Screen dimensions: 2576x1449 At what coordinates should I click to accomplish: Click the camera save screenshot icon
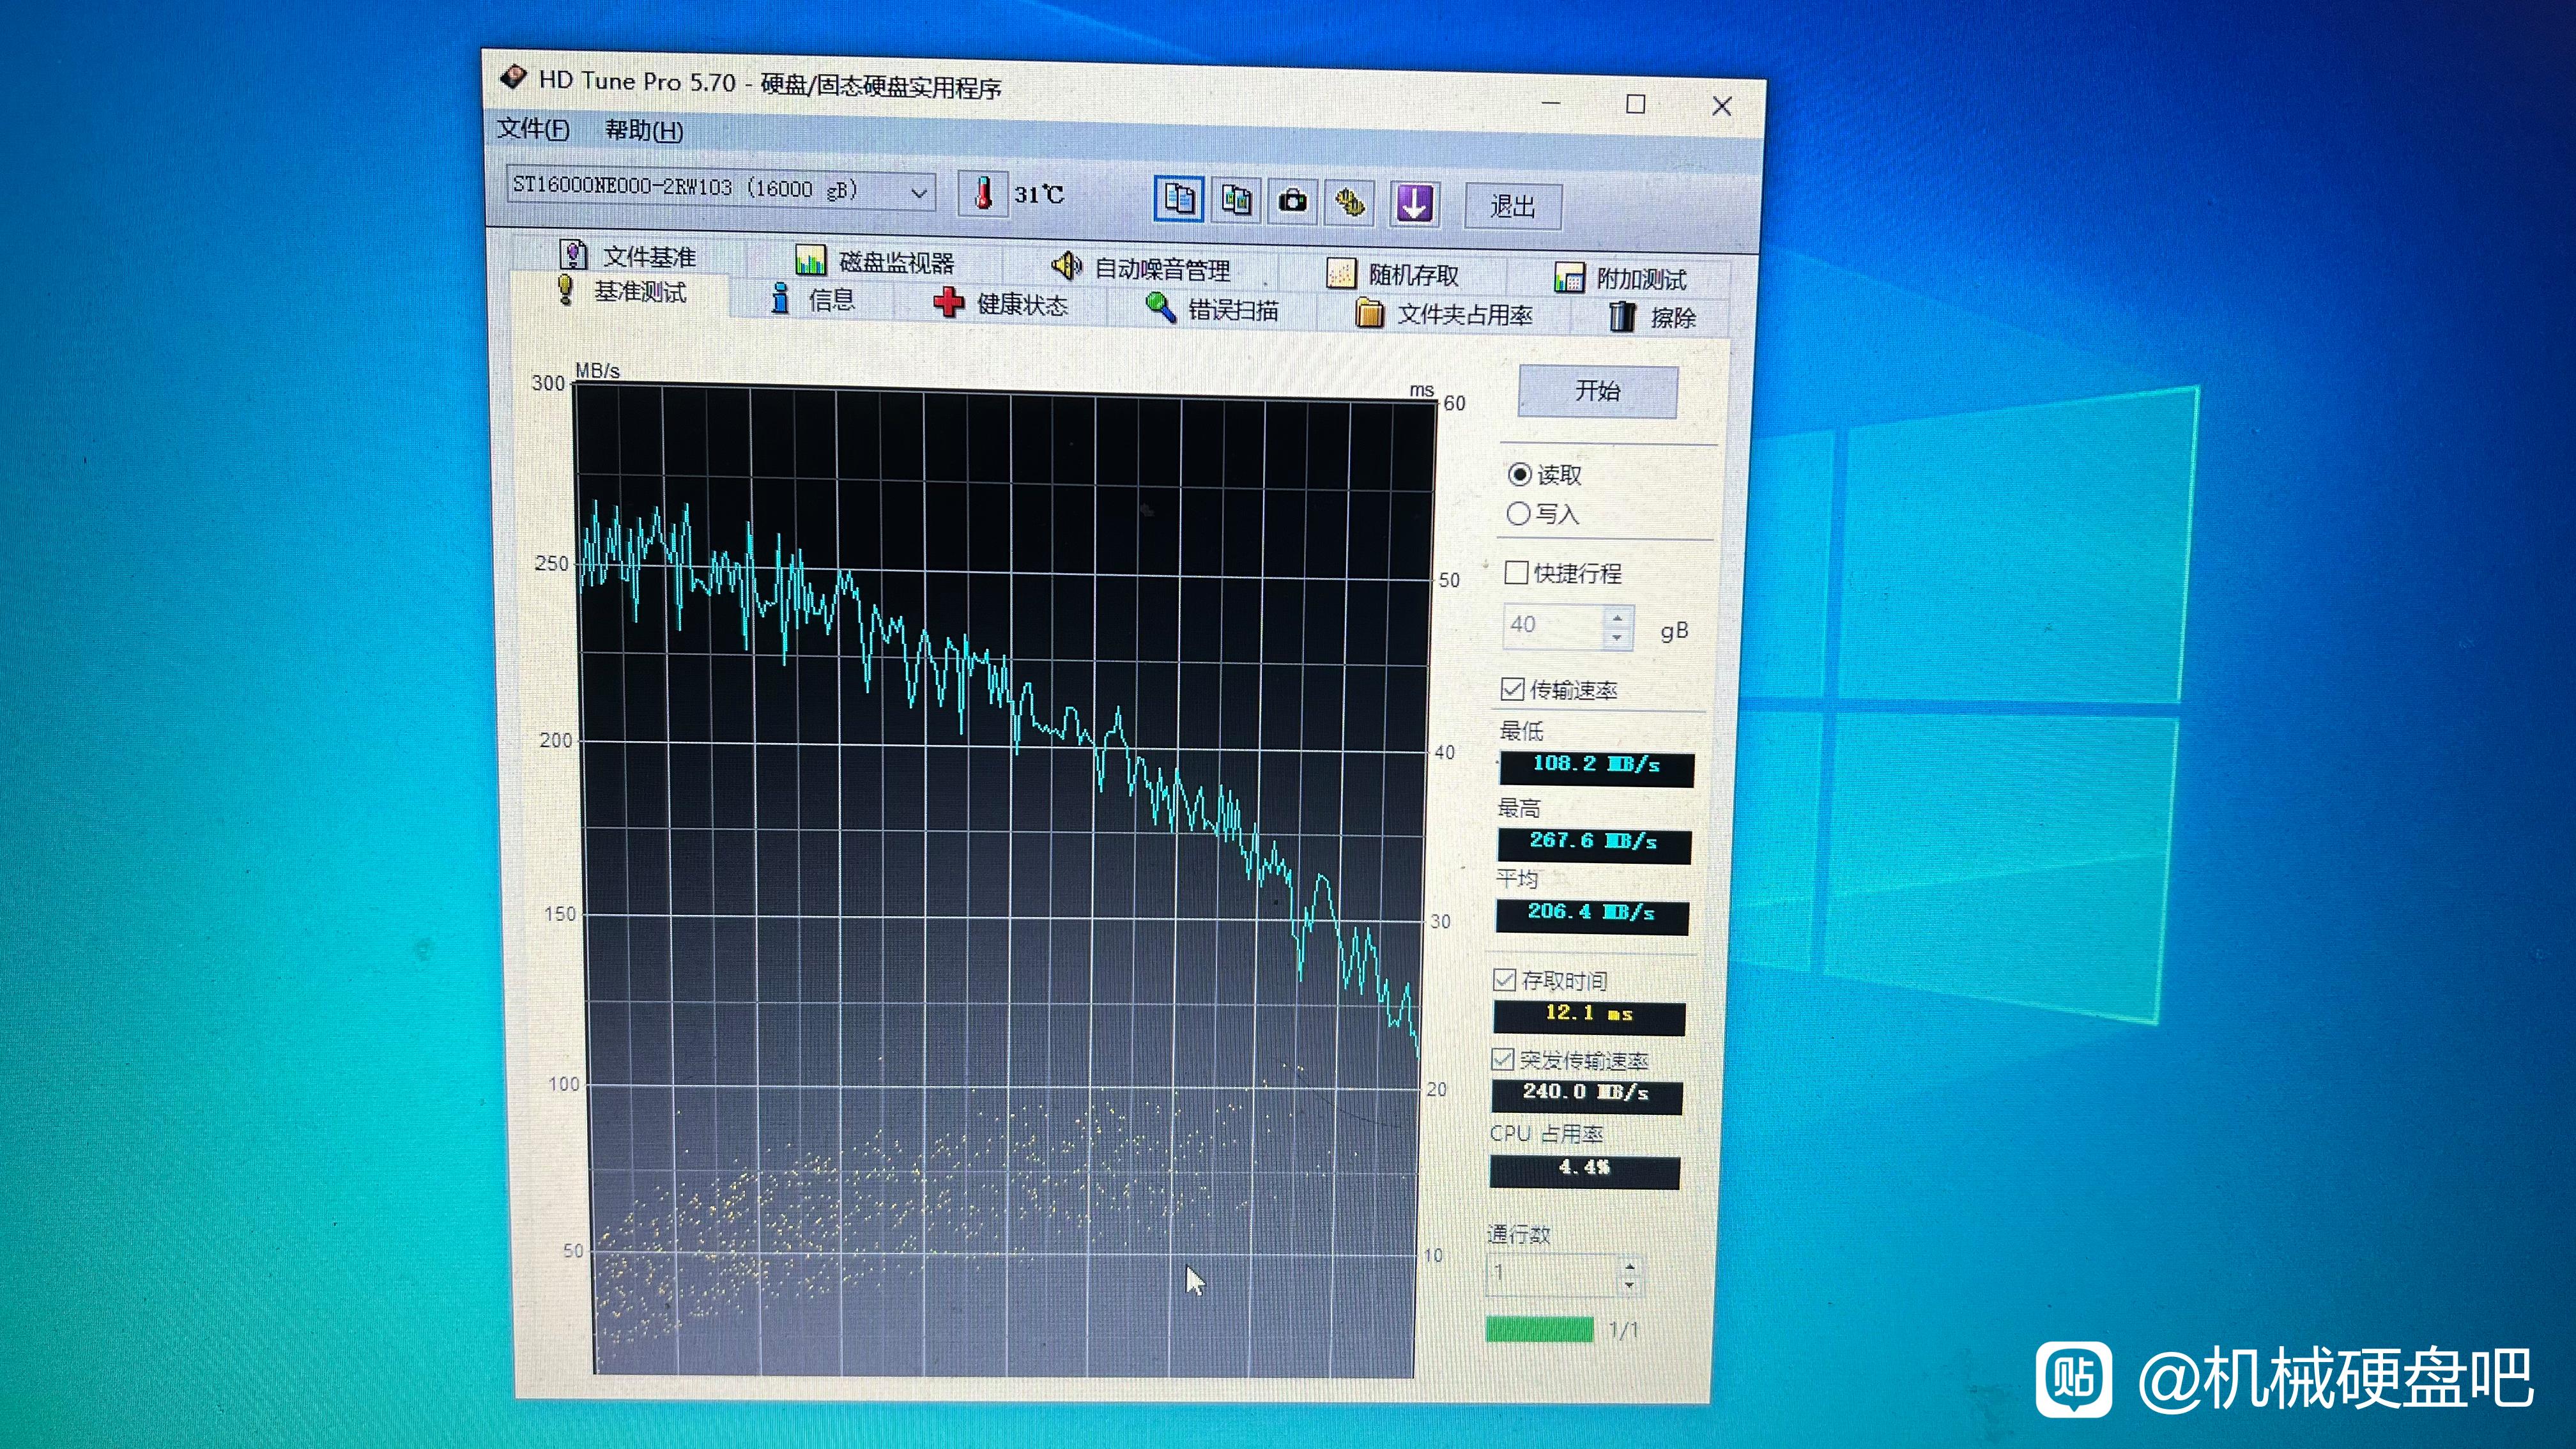pyautogui.click(x=1293, y=202)
